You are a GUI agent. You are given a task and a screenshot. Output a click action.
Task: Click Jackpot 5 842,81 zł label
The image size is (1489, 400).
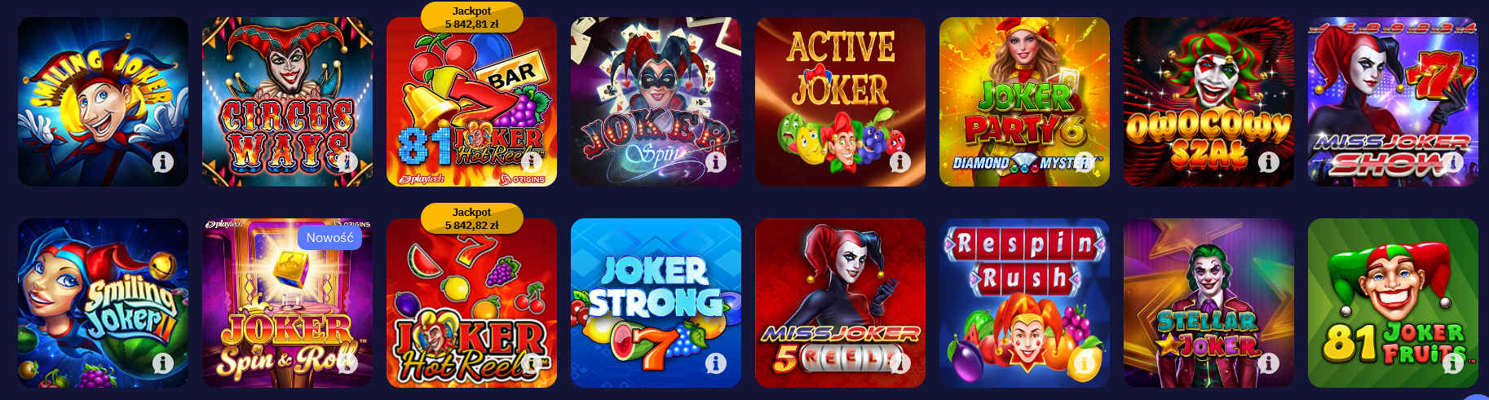[x=472, y=18]
